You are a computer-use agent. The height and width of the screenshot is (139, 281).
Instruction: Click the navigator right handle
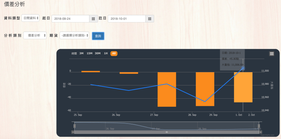[259, 126]
